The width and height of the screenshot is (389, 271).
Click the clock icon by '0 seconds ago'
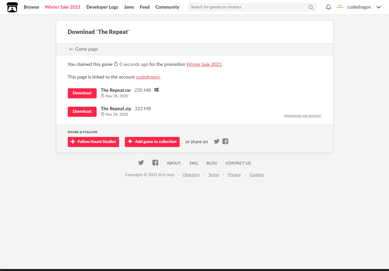[x=116, y=64]
